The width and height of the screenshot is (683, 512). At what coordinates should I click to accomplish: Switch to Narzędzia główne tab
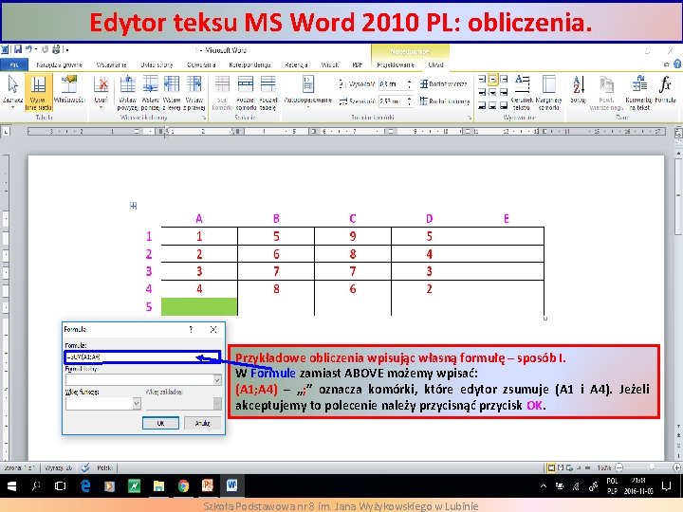(x=59, y=64)
